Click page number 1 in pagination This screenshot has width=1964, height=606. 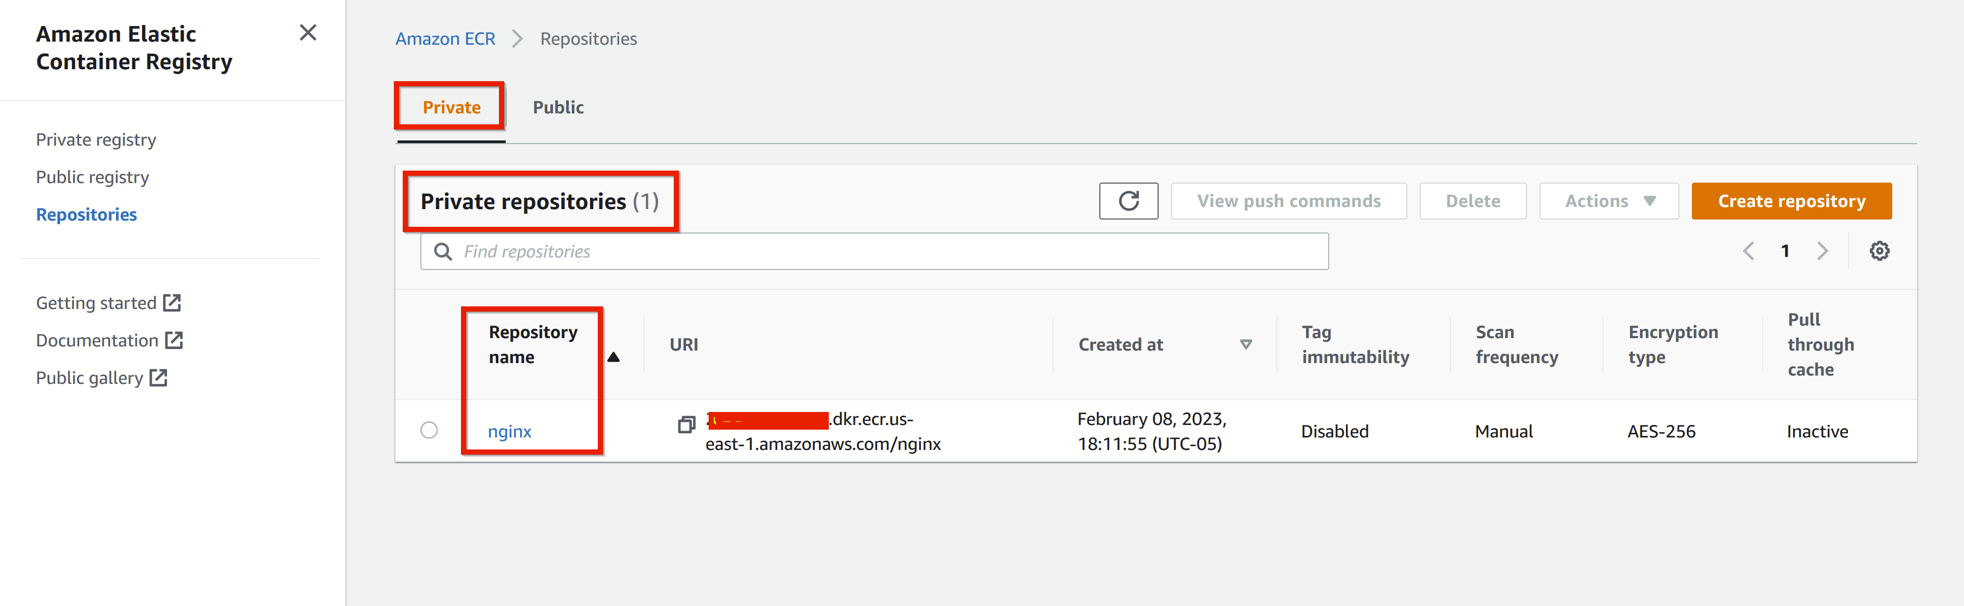tap(1785, 251)
